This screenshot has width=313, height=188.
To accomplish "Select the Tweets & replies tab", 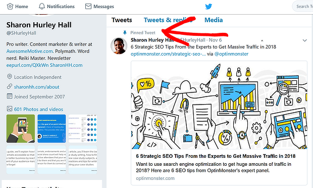I will pos(168,20).
